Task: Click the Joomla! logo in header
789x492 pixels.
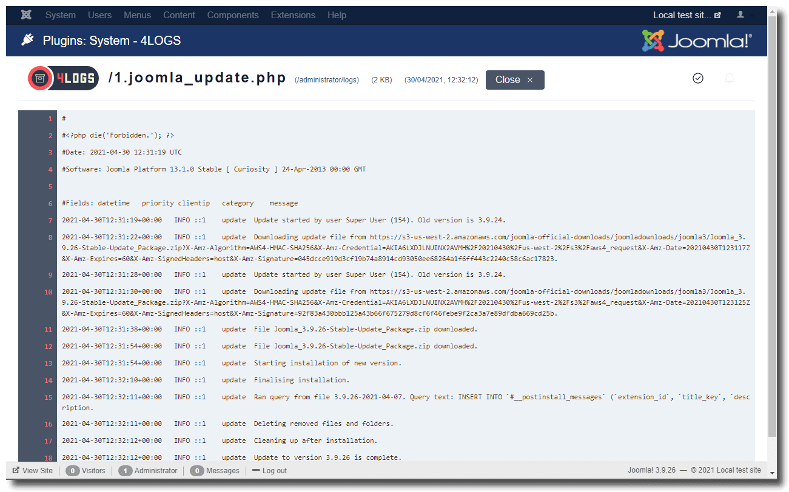Action: point(697,41)
